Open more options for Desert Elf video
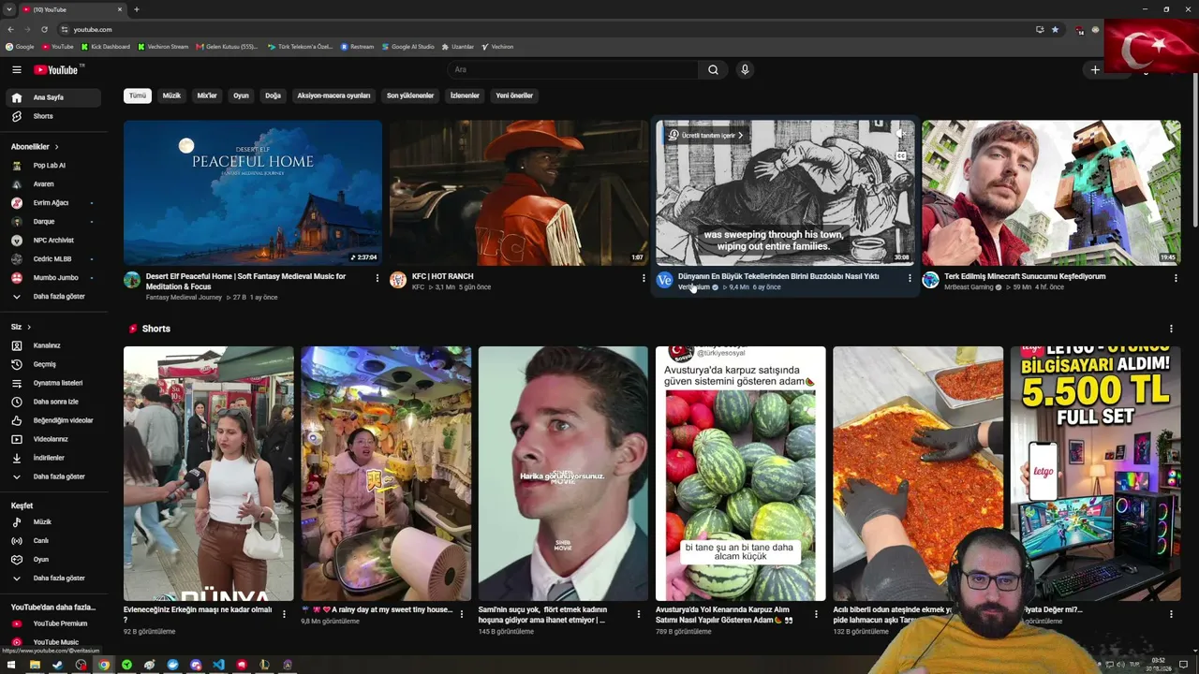1199x674 pixels. pyautogui.click(x=377, y=278)
